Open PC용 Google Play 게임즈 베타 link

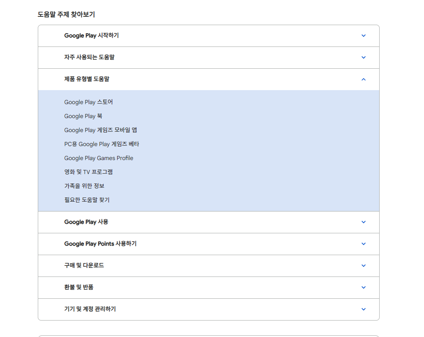click(101, 144)
